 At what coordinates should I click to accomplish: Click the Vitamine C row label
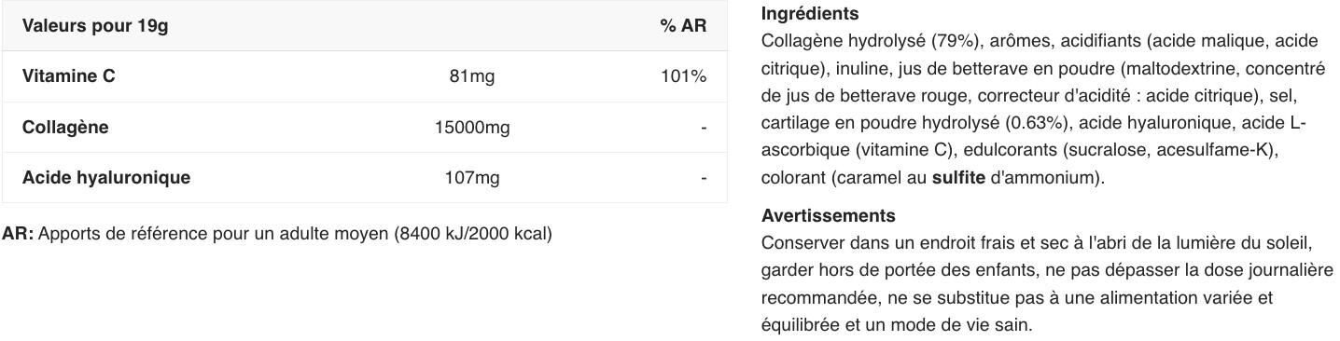tap(69, 76)
